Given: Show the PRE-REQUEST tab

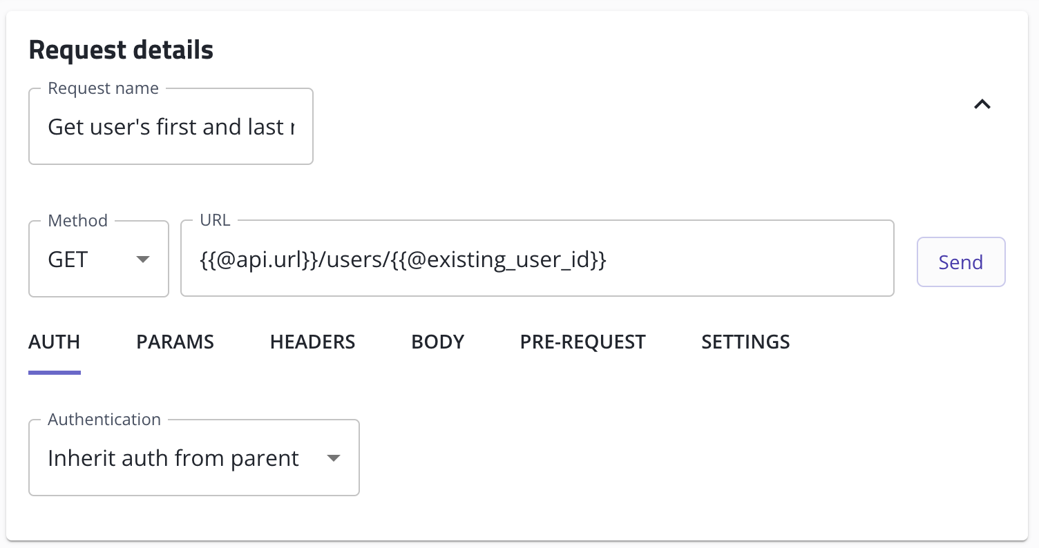Looking at the screenshot, I should click(583, 342).
